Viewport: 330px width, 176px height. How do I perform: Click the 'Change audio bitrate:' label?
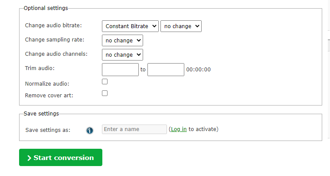53,26
